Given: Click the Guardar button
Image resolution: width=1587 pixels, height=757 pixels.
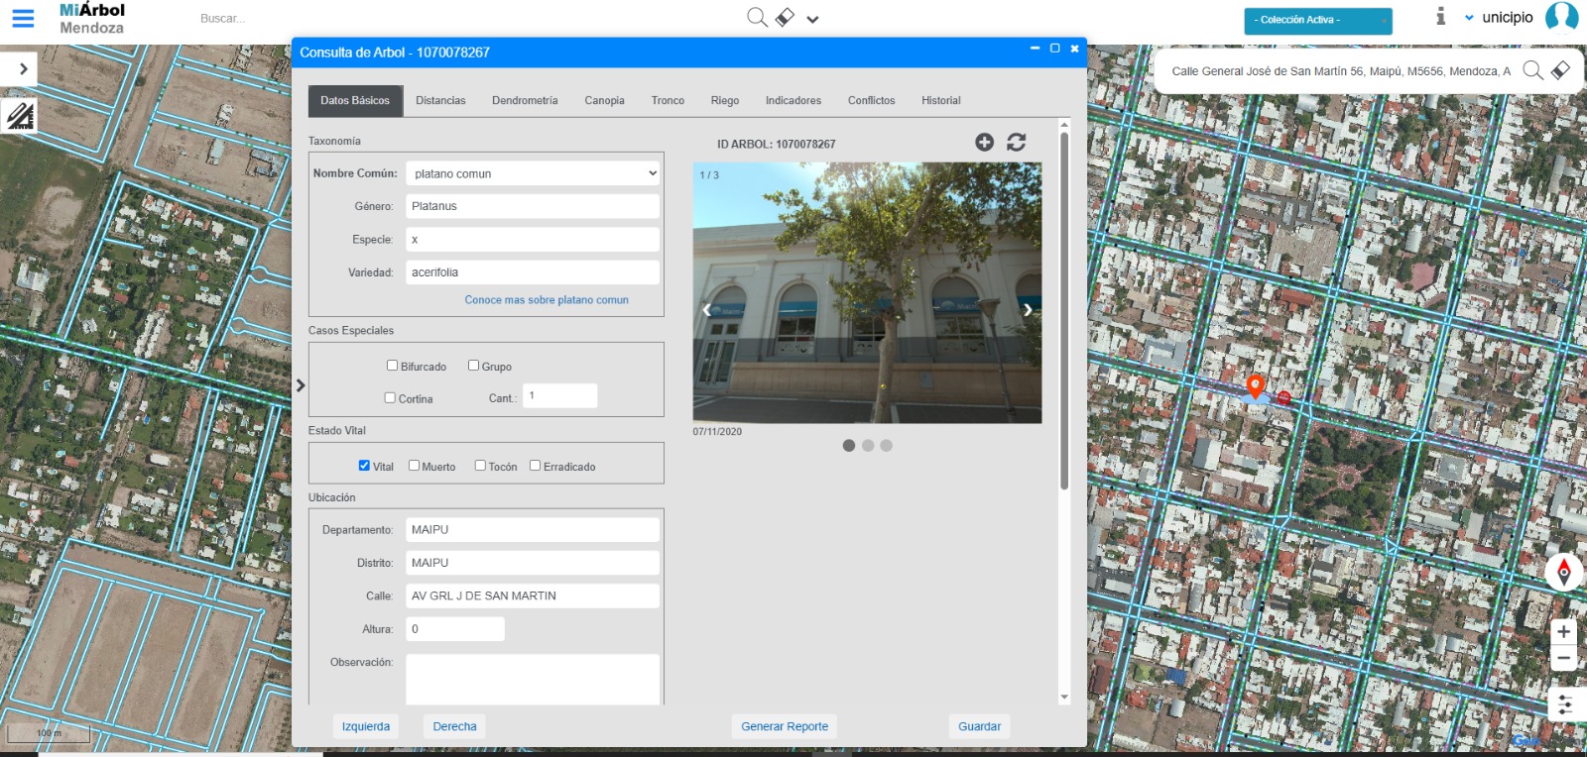Looking at the screenshot, I should 979,726.
